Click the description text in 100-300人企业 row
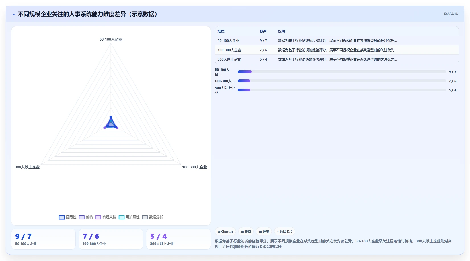This screenshot has width=470, height=261. pos(337,50)
